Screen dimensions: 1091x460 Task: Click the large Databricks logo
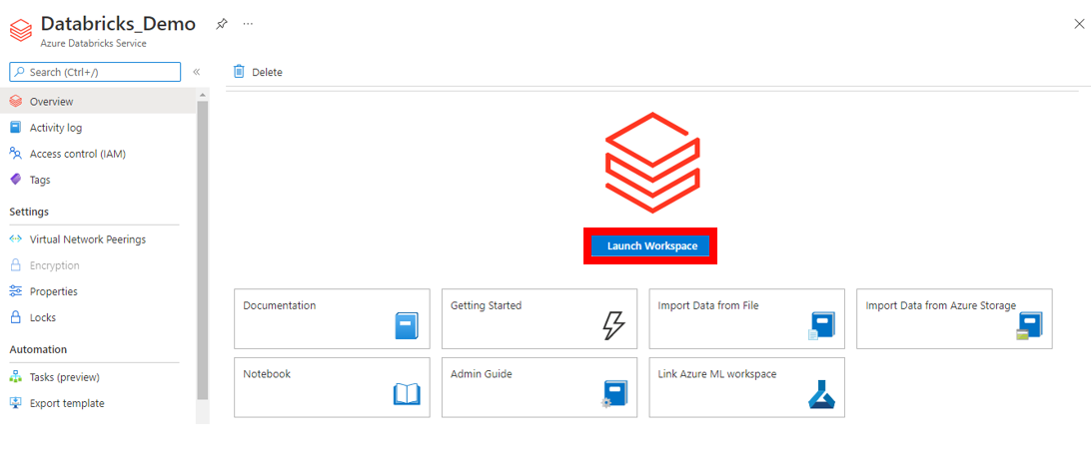point(652,163)
